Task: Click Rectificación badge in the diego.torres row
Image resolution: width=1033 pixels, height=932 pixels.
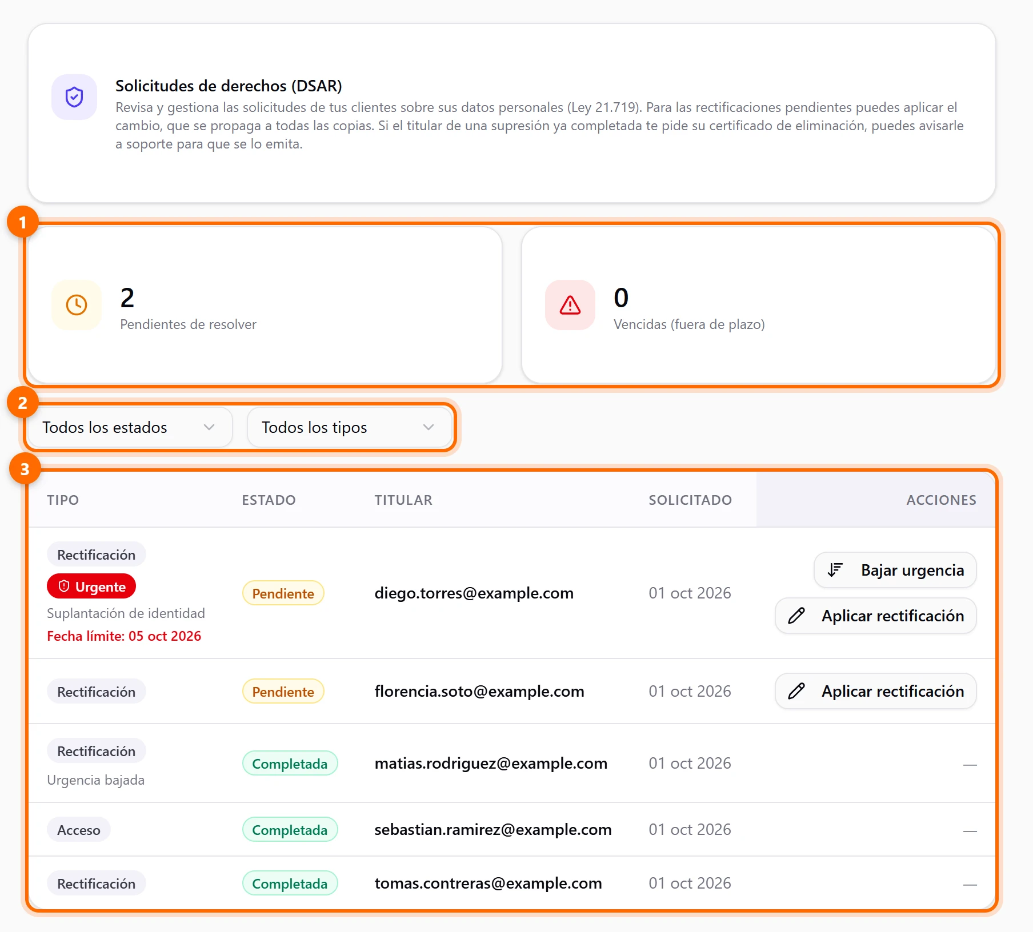Action: click(96, 555)
